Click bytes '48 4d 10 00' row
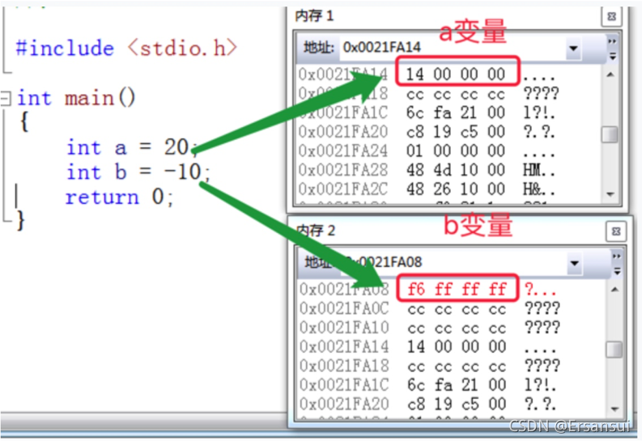 (x=455, y=170)
